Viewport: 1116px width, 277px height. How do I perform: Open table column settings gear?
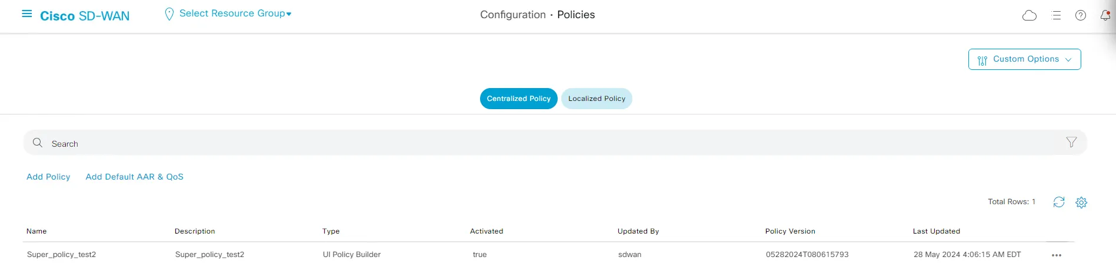click(x=1081, y=202)
